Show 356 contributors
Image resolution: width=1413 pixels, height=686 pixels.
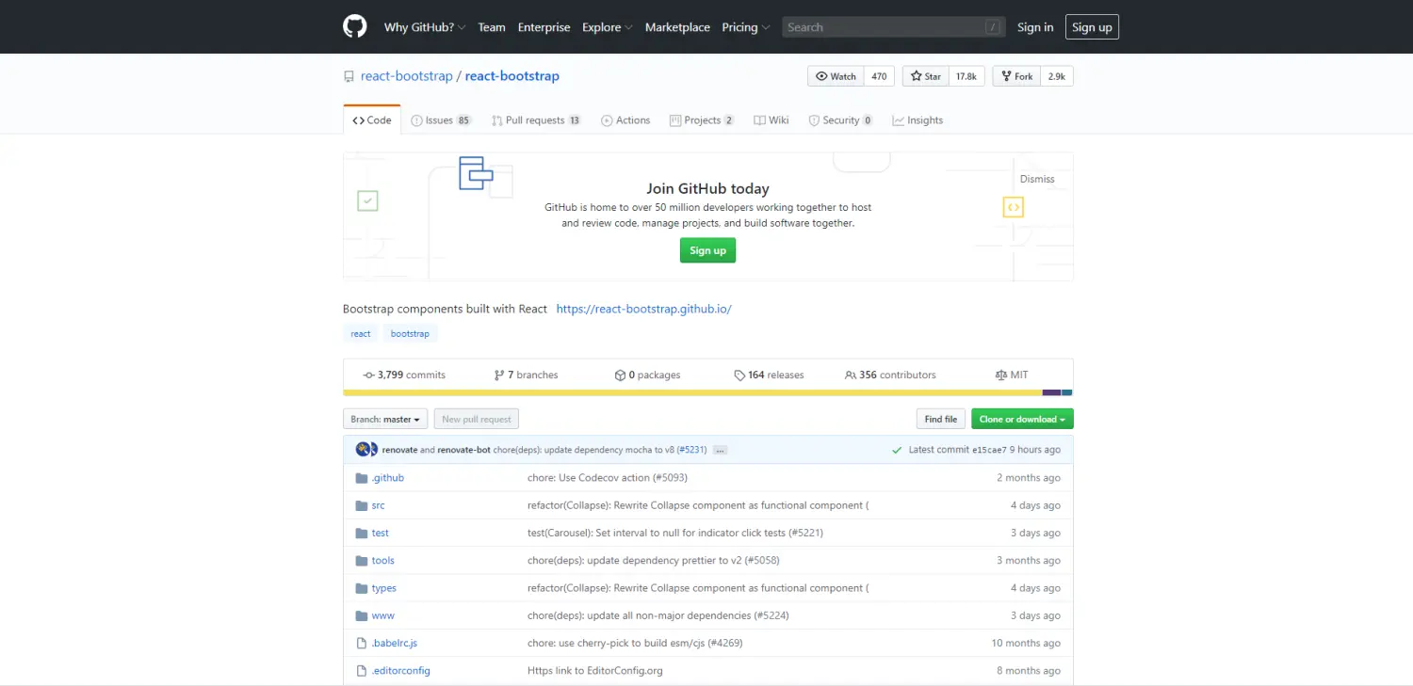[890, 375]
